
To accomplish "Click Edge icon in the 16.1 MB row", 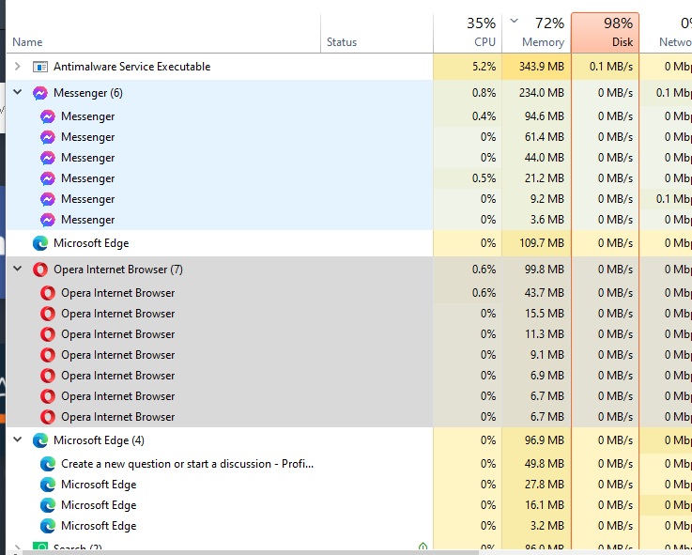I will 48,505.
